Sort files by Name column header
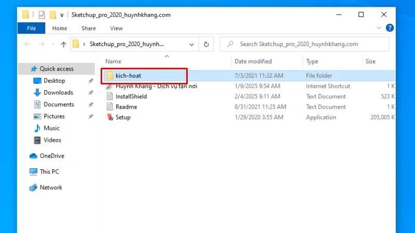 114,61
